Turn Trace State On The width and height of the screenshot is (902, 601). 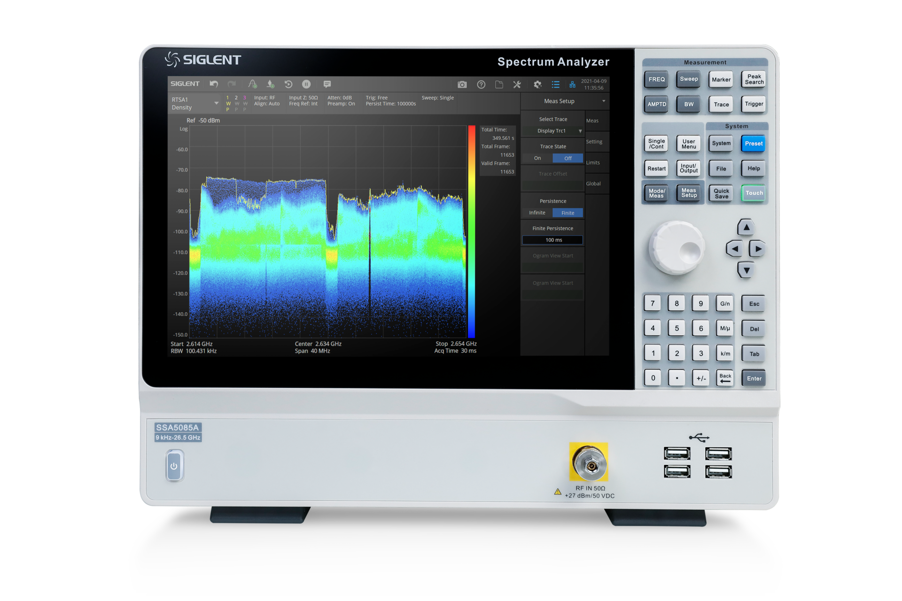(x=537, y=158)
